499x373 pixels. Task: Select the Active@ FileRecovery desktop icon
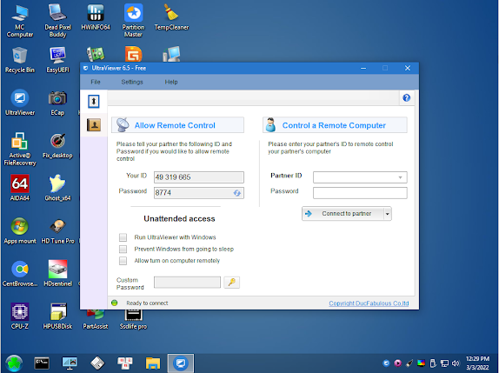click(x=20, y=149)
